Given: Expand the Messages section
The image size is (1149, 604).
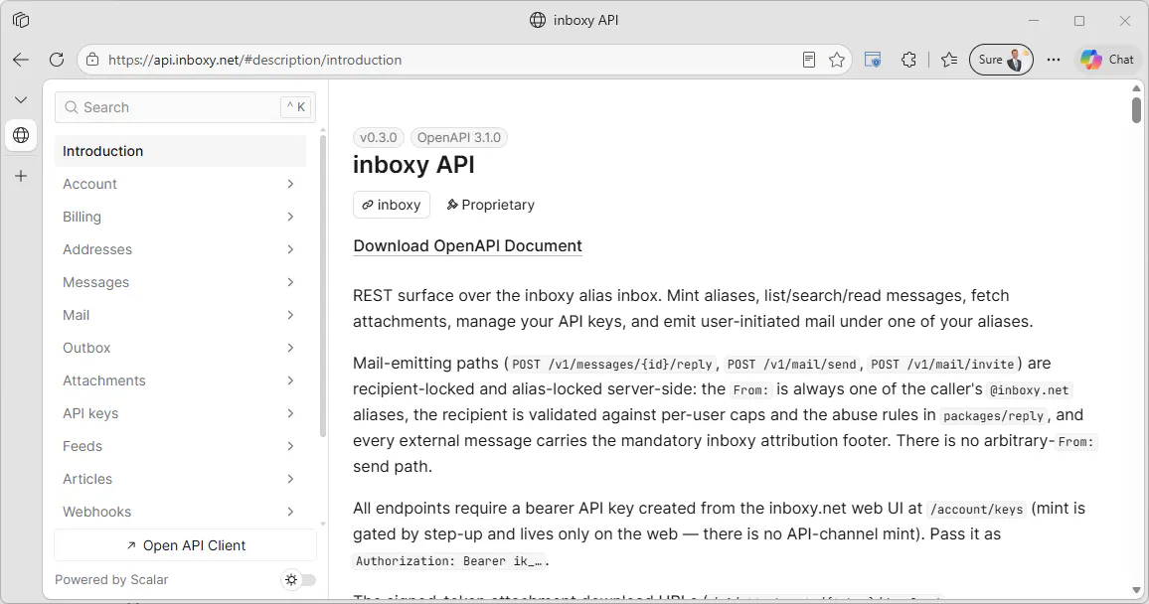Looking at the screenshot, I should [180, 282].
